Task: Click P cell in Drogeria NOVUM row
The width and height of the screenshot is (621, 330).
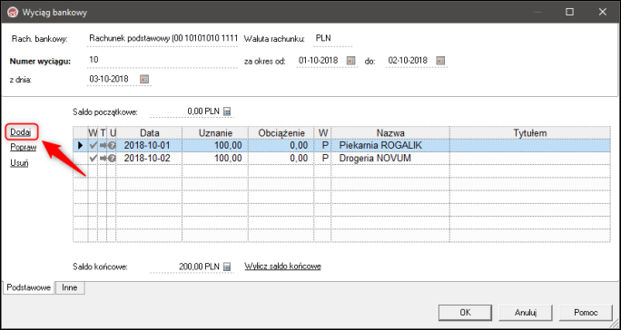Action: [323, 159]
